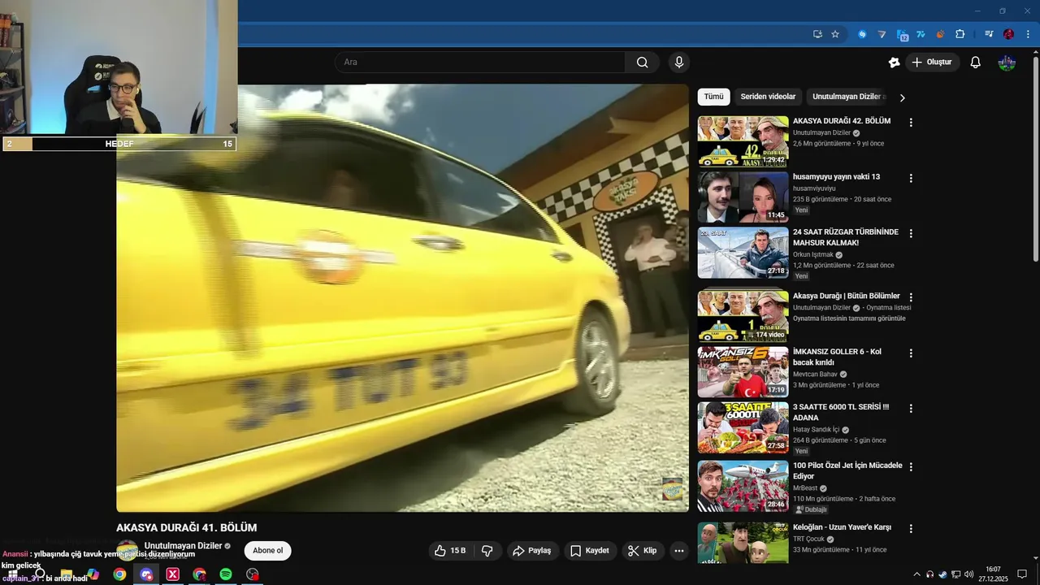This screenshot has height=585, width=1040.
Task: Open the red X app in taskbar
Action: 172,574
